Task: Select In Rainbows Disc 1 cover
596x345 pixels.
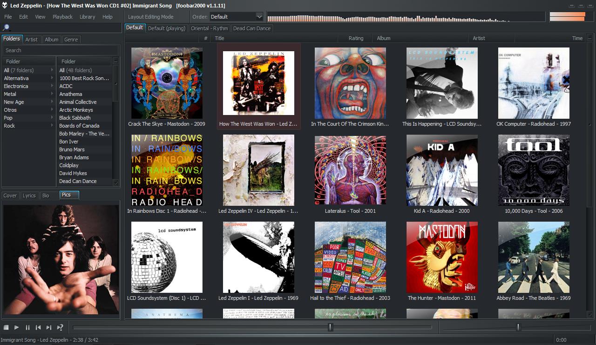Action: click(x=167, y=170)
